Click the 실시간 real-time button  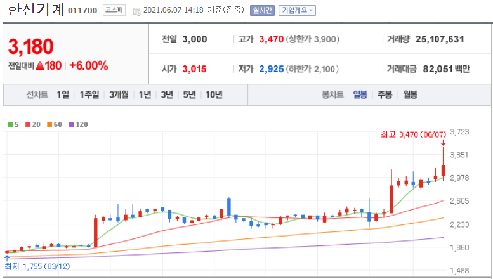coord(262,11)
